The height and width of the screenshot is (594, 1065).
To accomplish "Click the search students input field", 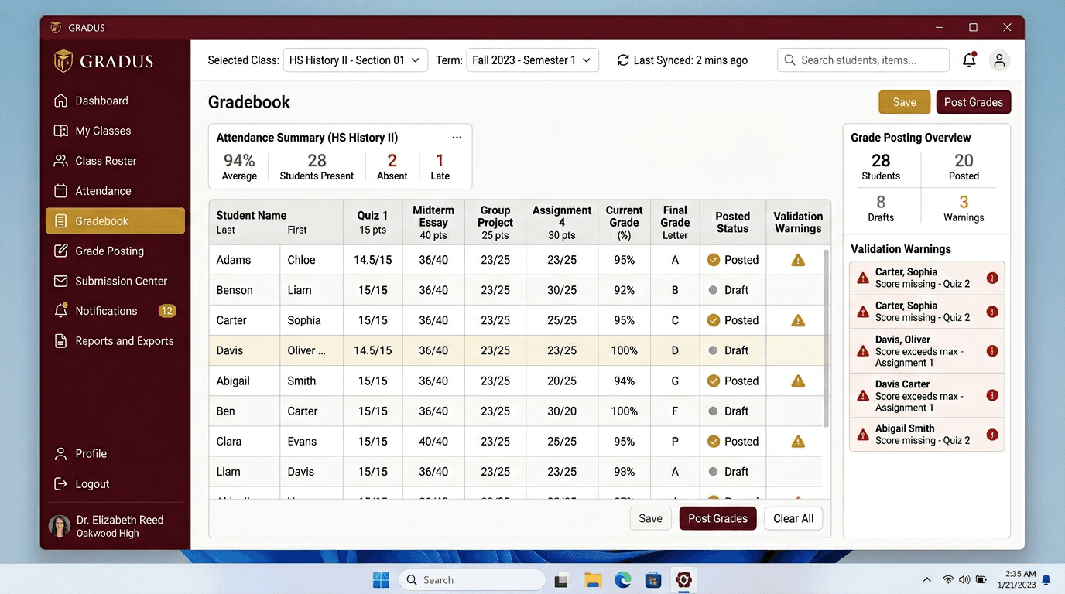I will [x=862, y=60].
